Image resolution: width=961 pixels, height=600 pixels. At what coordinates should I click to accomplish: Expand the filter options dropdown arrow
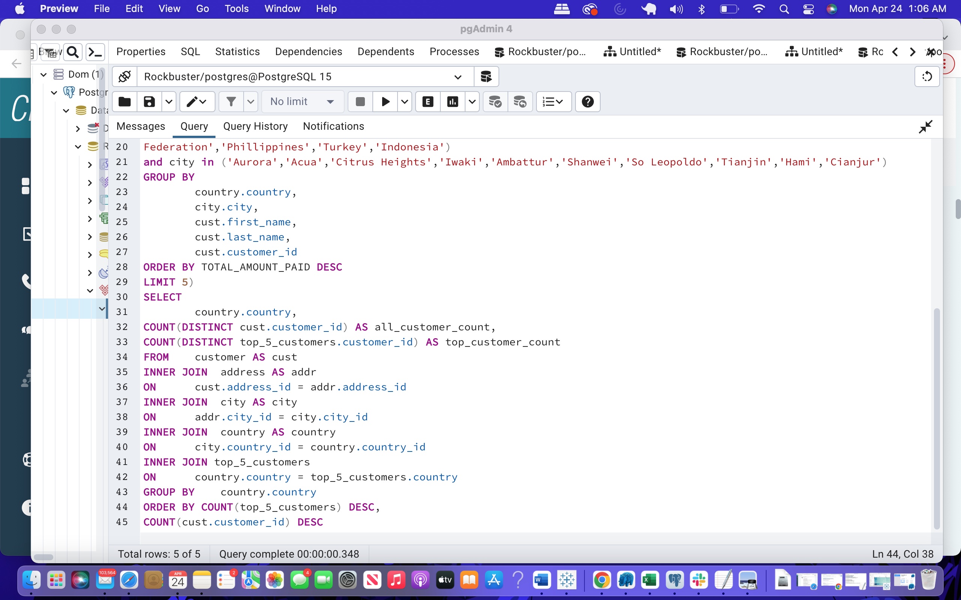[250, 102]
